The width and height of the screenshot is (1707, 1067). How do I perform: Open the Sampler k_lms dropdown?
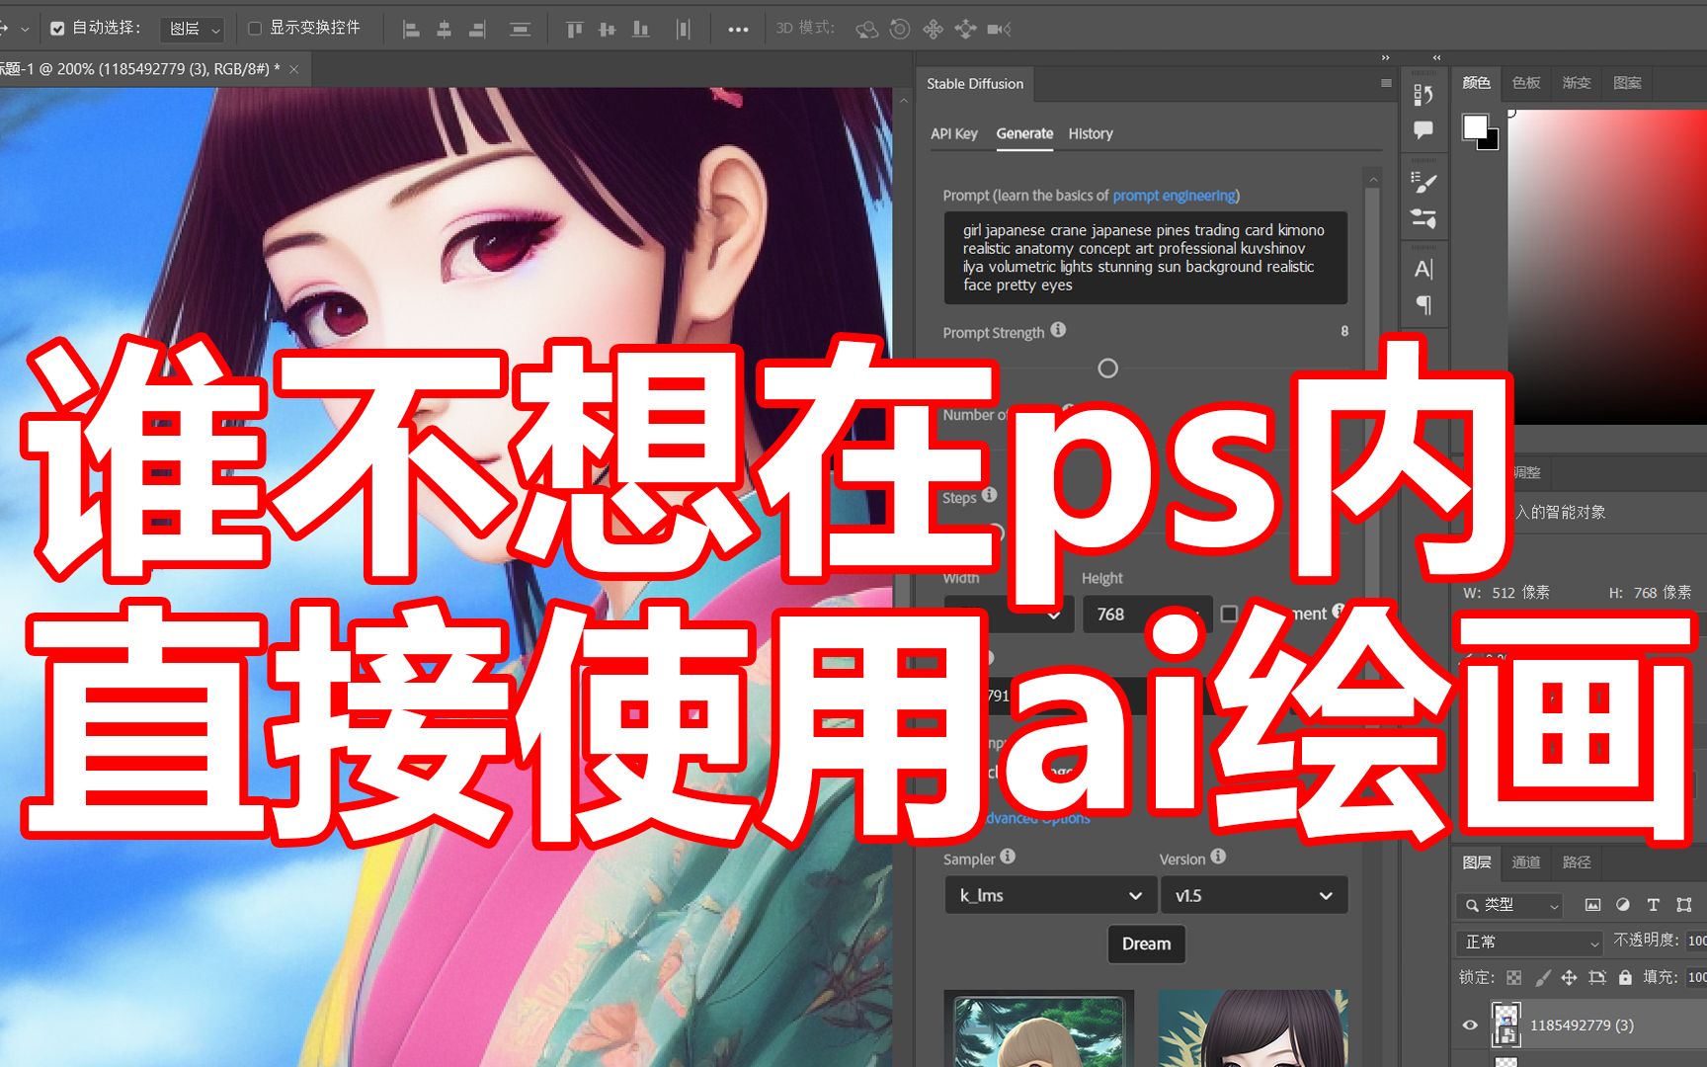[x=1049, y=895]
